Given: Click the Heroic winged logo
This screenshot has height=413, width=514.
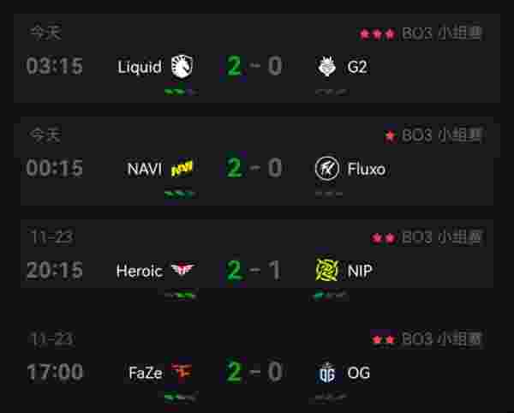Looking at the screenshot, I should tap(183, 270).
